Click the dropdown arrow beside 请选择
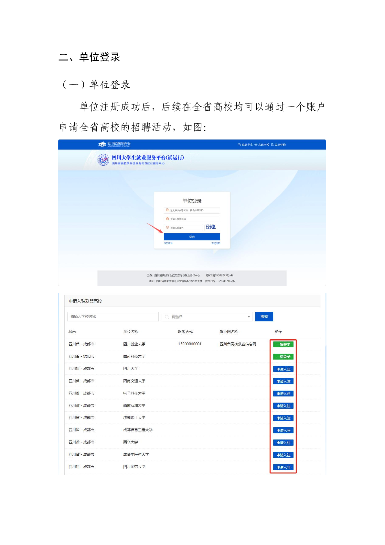 point(249,317)
